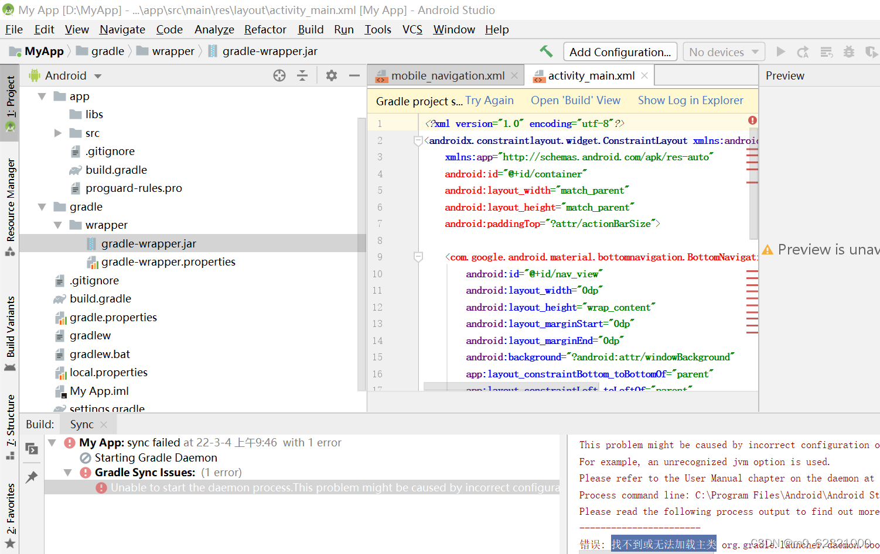Collapse the gradle folder
880x554 pixels.
pyautogui.click(x=42, y=207)
